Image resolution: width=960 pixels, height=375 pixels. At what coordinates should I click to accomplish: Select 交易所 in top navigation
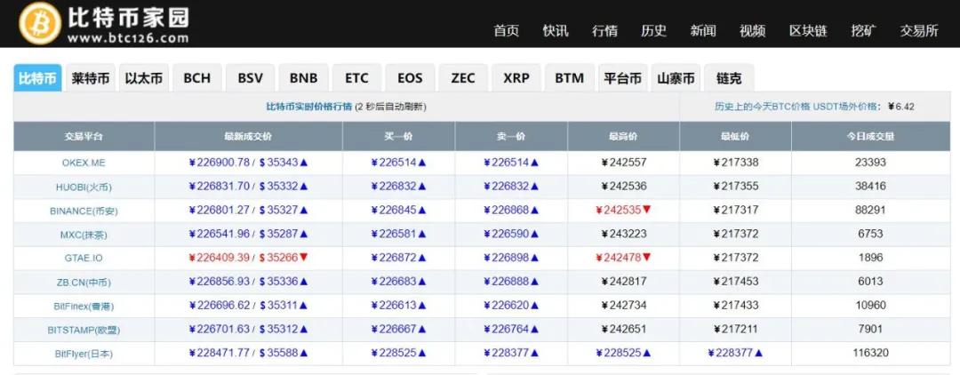919,30
